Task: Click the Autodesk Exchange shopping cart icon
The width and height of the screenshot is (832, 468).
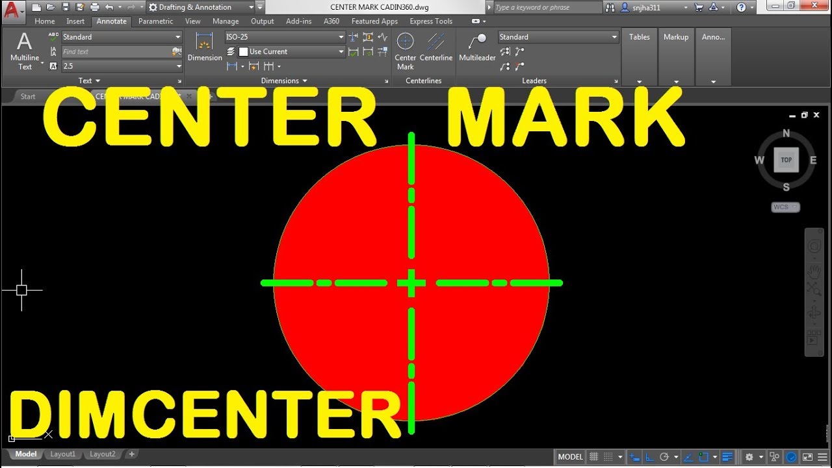Action: click(699, 7)
